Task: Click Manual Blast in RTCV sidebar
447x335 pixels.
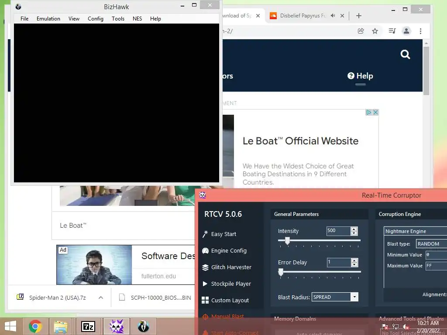Action: coord(223,316)
